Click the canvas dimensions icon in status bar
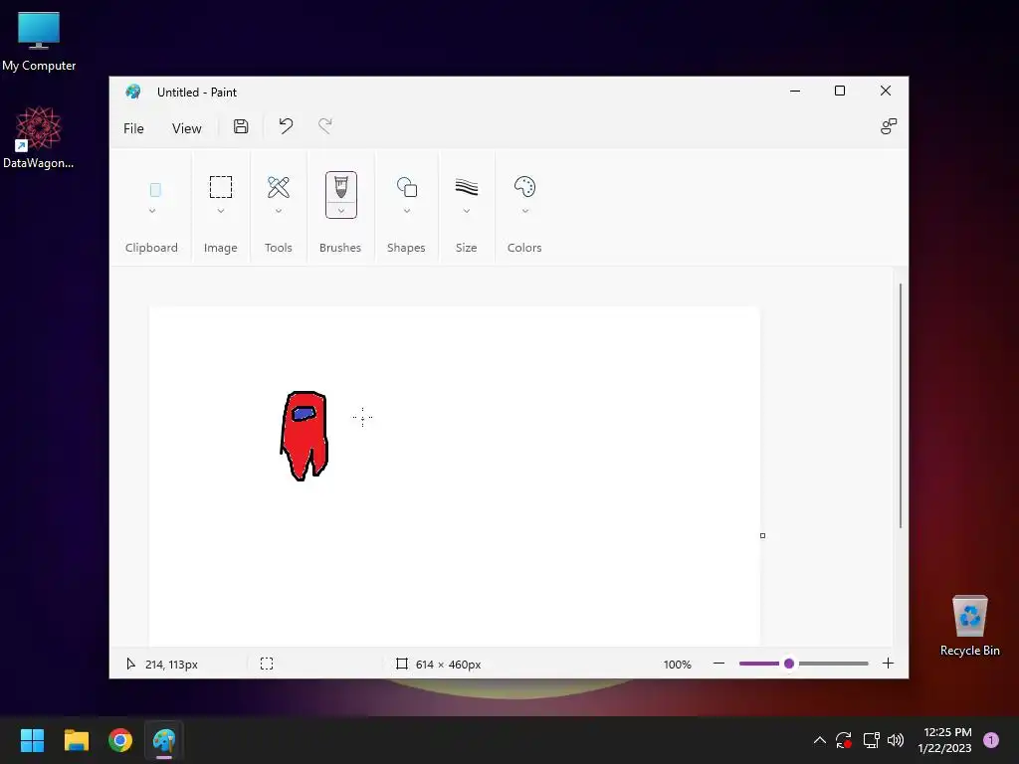Screen dimensions: 1019x764 point(402,664)
